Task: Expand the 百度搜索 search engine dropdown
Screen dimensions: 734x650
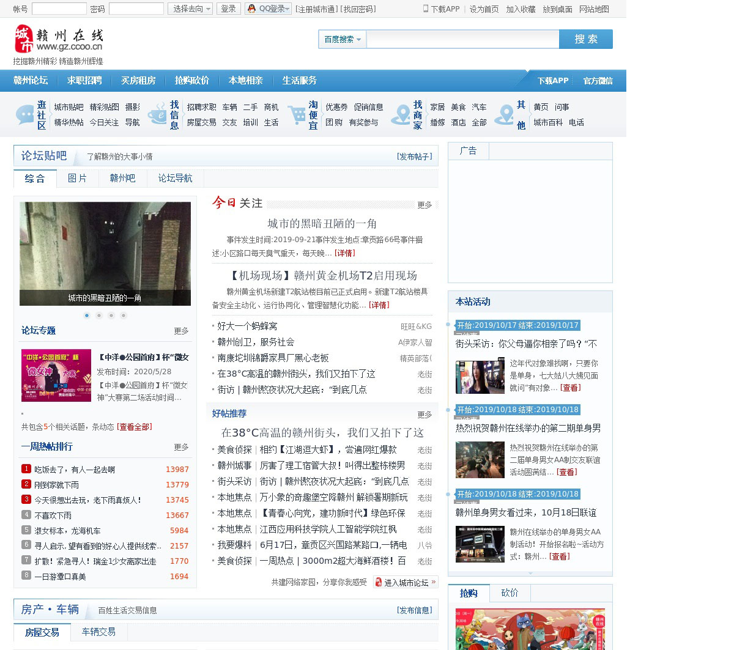Action: tap(342, 39)
